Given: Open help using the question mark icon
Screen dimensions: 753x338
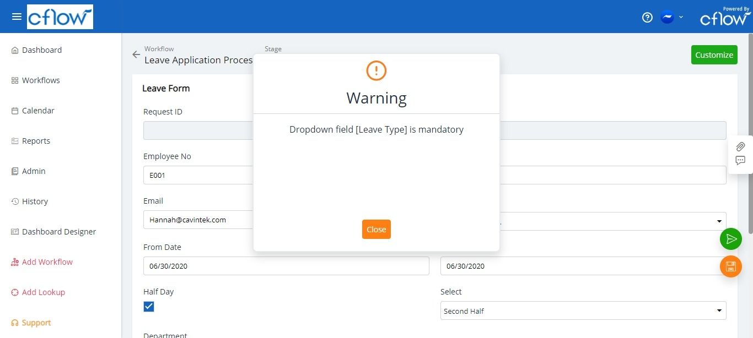Looking at the screenshot, I should coord(647,17).
